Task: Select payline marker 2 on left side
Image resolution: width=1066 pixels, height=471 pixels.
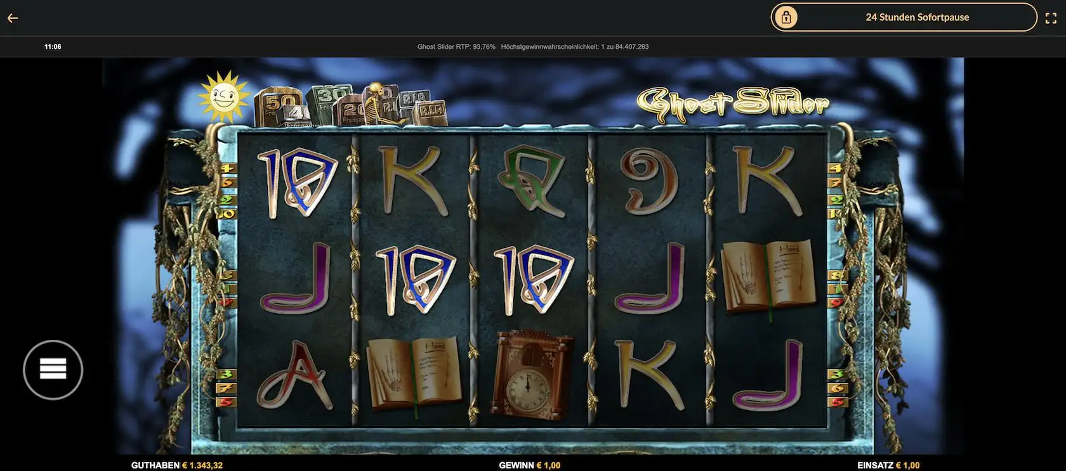Action: coord(228,200)
